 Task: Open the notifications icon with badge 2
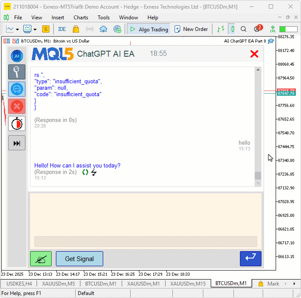(258, 29)
